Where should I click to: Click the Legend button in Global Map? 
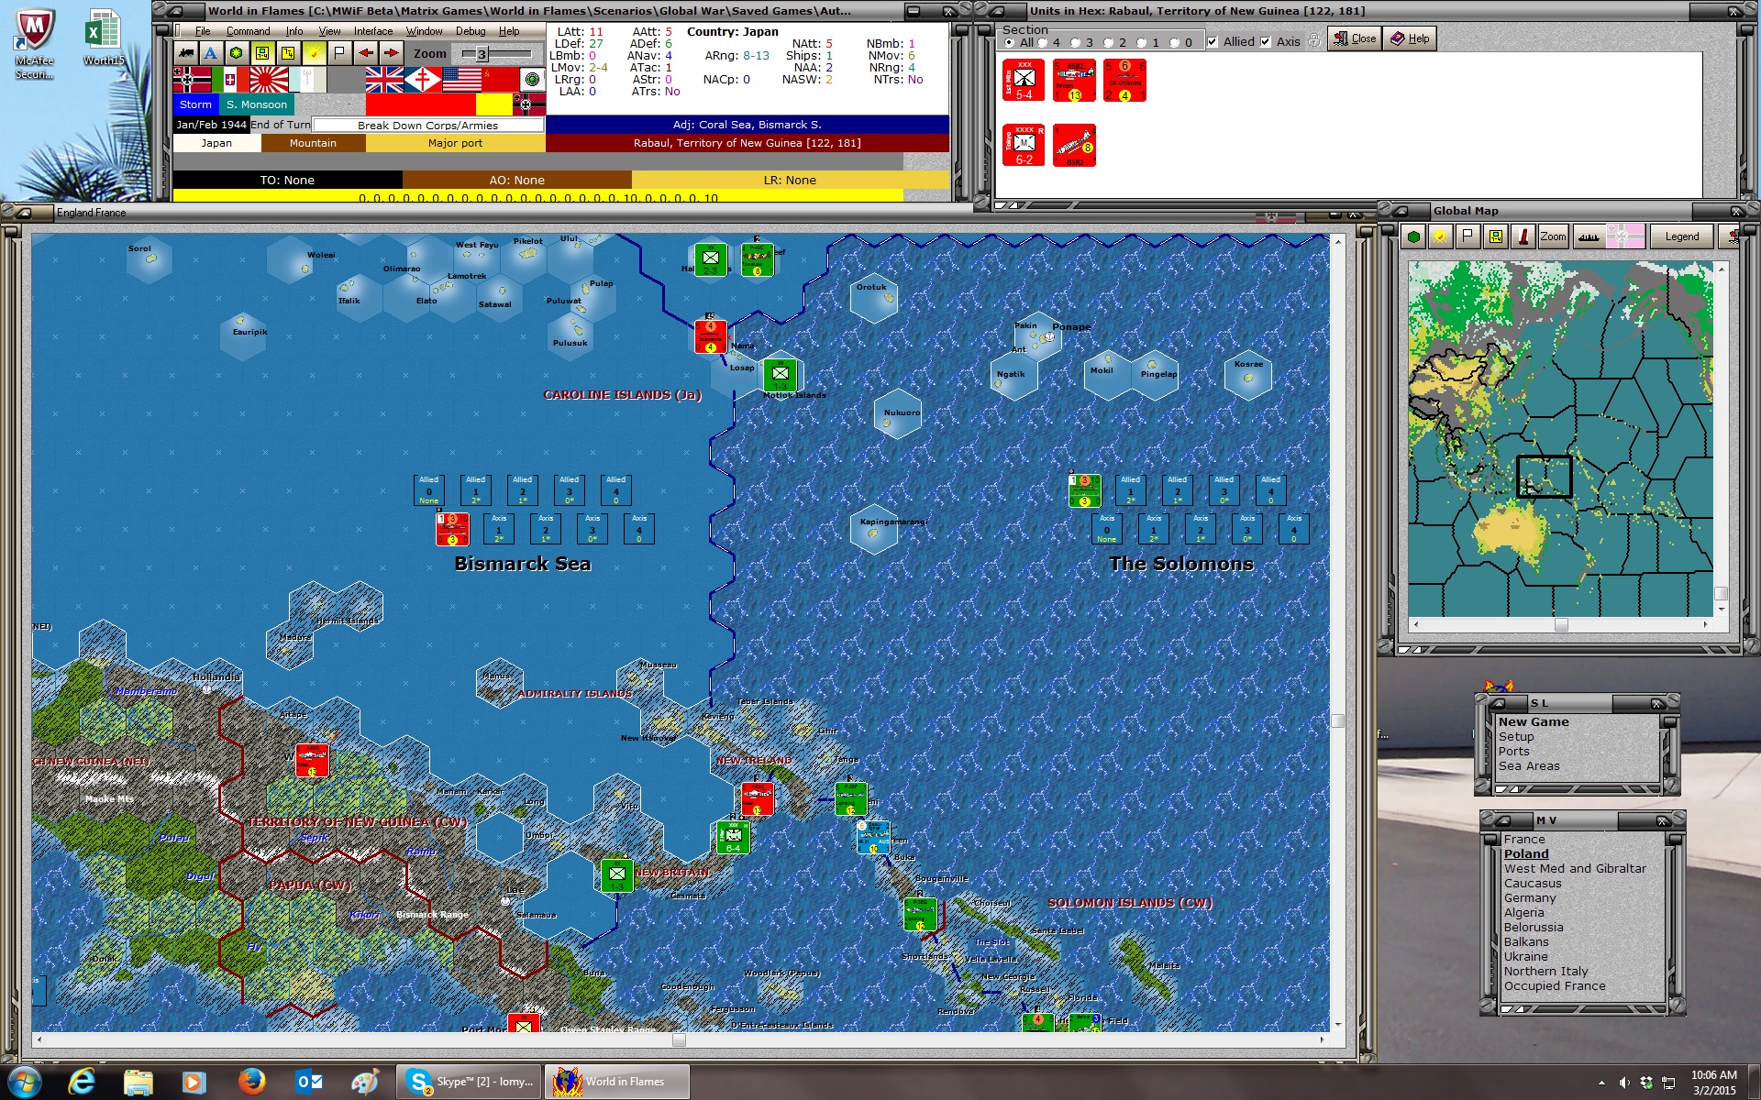pyautogui.click(x=1681, y=236)
